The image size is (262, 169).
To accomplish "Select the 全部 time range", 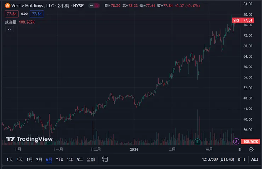I will point(91,159).
